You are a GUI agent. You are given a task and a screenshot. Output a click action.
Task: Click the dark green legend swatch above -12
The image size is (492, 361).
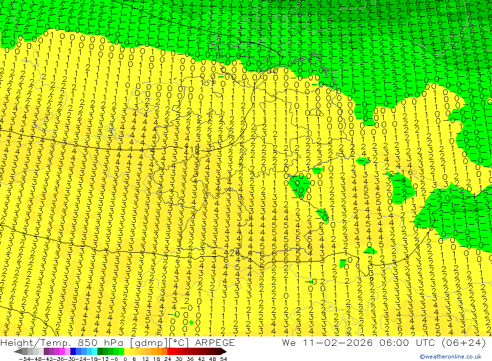pos(100,352)
